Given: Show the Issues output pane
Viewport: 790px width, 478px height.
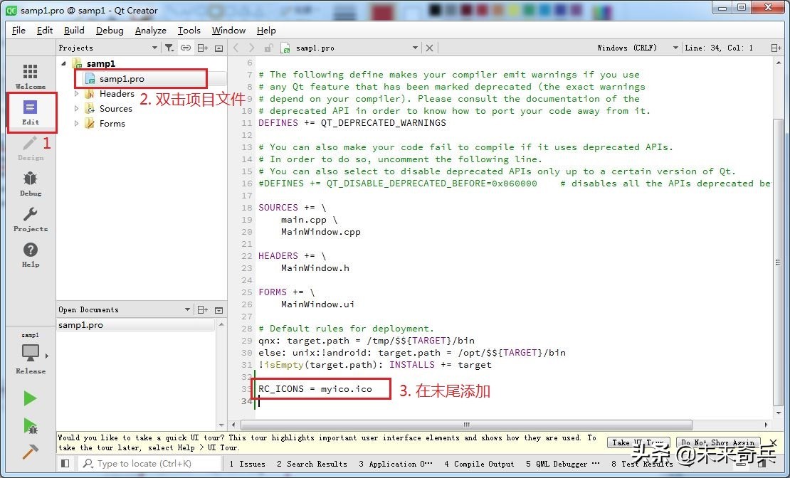Looking at the screenshot, I should point(247,464).
